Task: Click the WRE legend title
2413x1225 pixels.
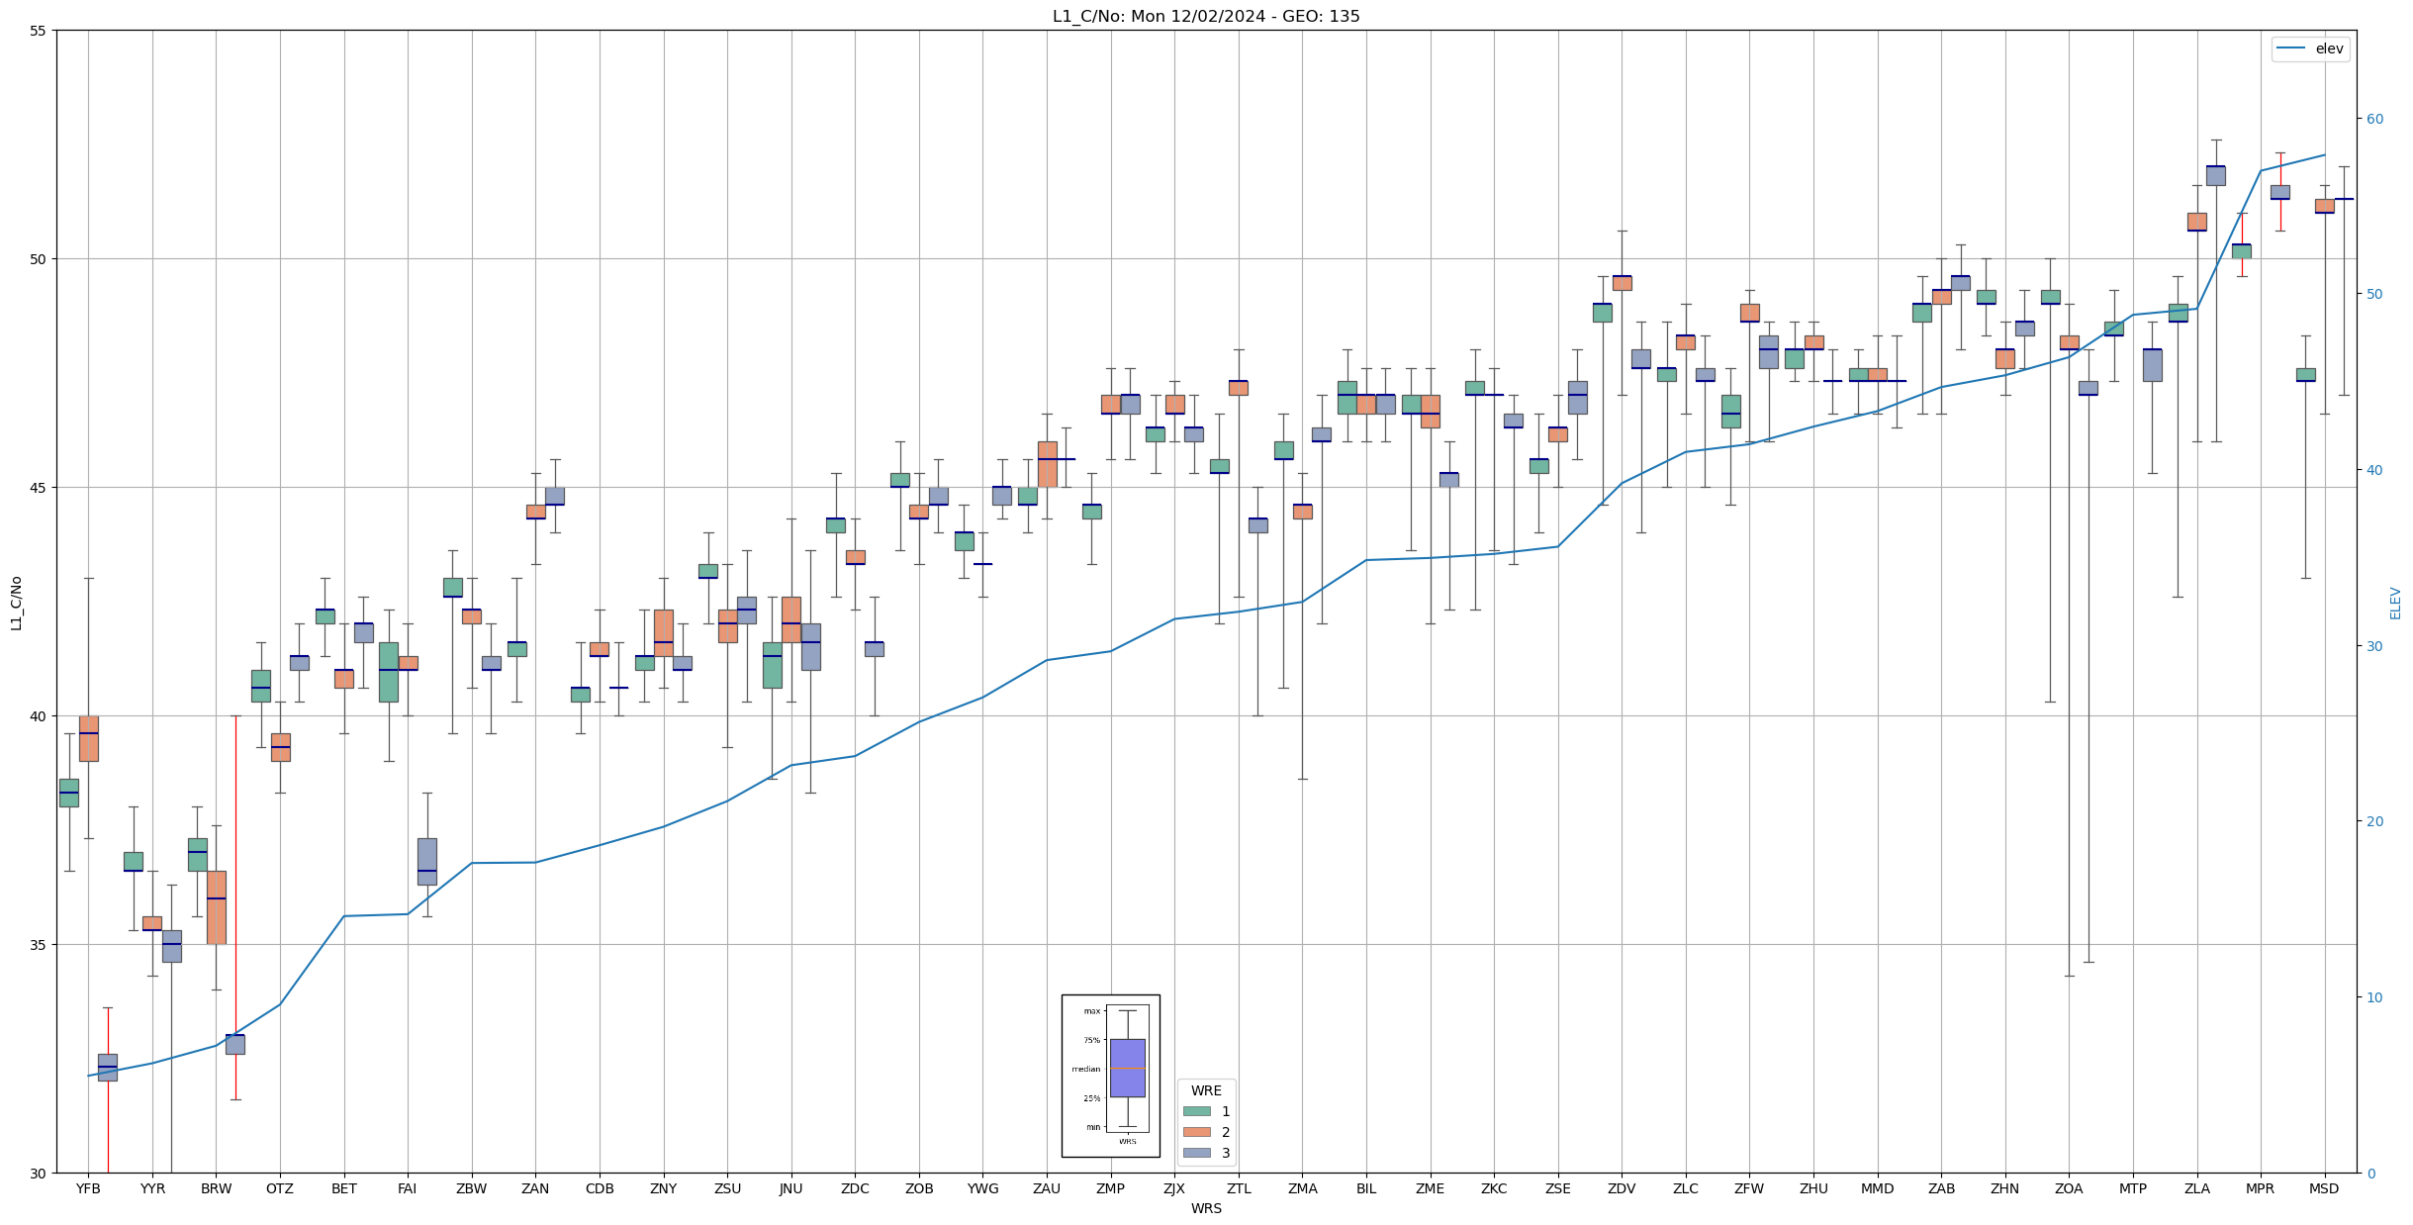Action: tap(1205, 1091)
